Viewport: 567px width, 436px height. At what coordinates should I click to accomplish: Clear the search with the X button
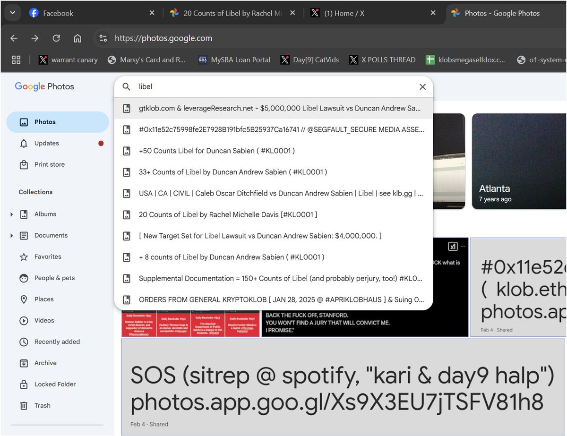click(422, 87)
